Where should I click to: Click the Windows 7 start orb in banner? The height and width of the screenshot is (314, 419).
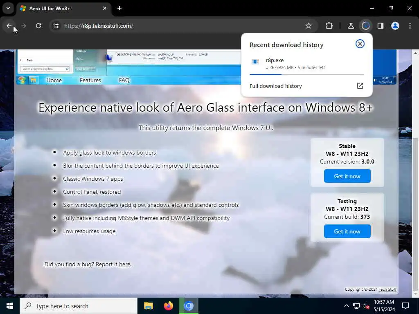[x=22, y=80]
